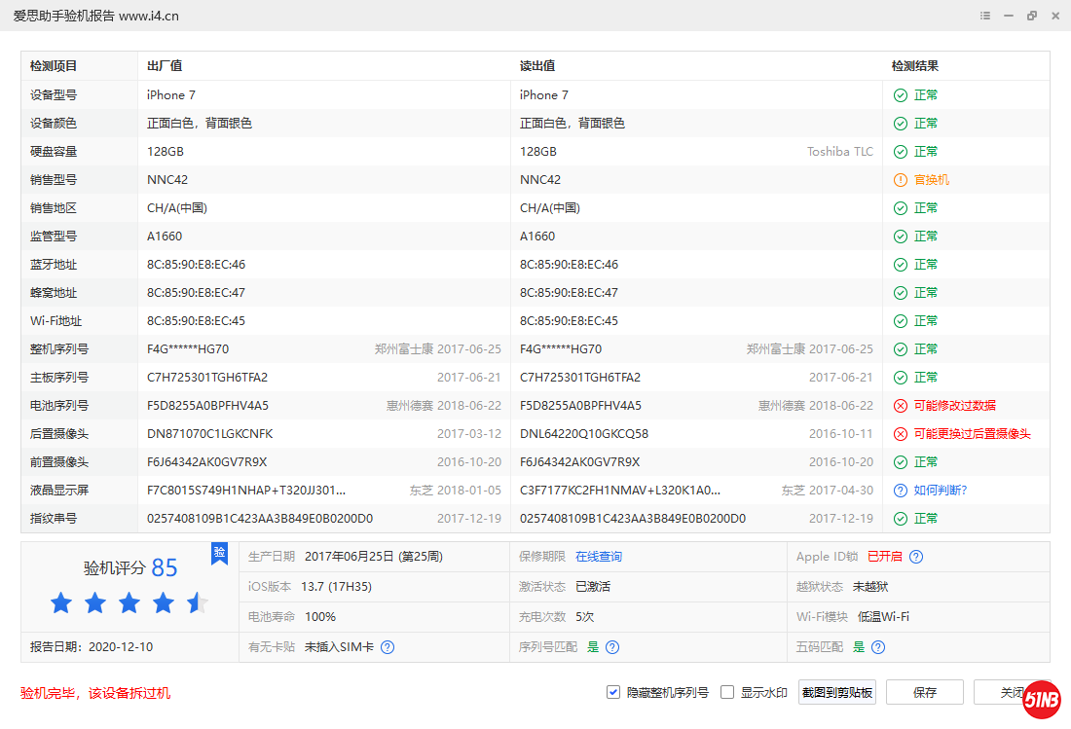
Task: Click the 保存 button
Action: (x=924, y=692)
